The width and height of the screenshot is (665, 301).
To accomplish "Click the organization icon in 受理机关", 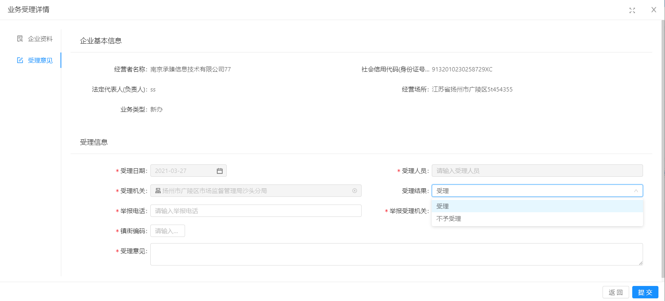I will [158, 191].
